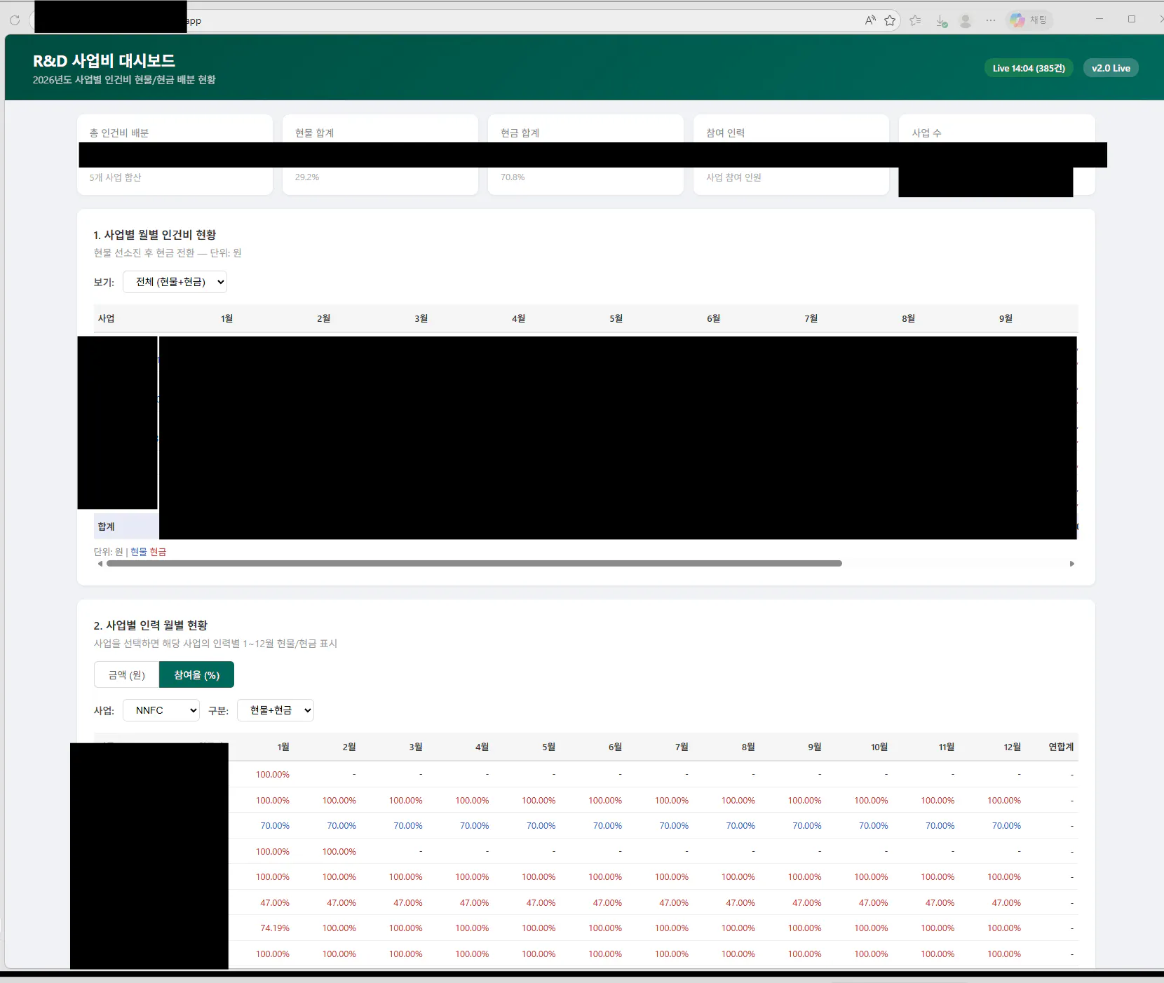This screenshot has width=1164, height=983.
Task: Click the 사업 수 card title
Action: [x=926, y=133]
